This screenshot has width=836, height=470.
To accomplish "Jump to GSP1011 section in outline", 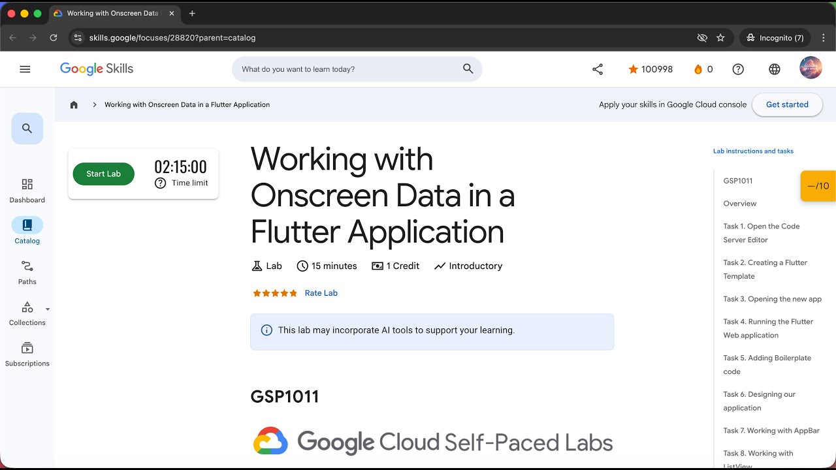I will click(x=738, y=181).
